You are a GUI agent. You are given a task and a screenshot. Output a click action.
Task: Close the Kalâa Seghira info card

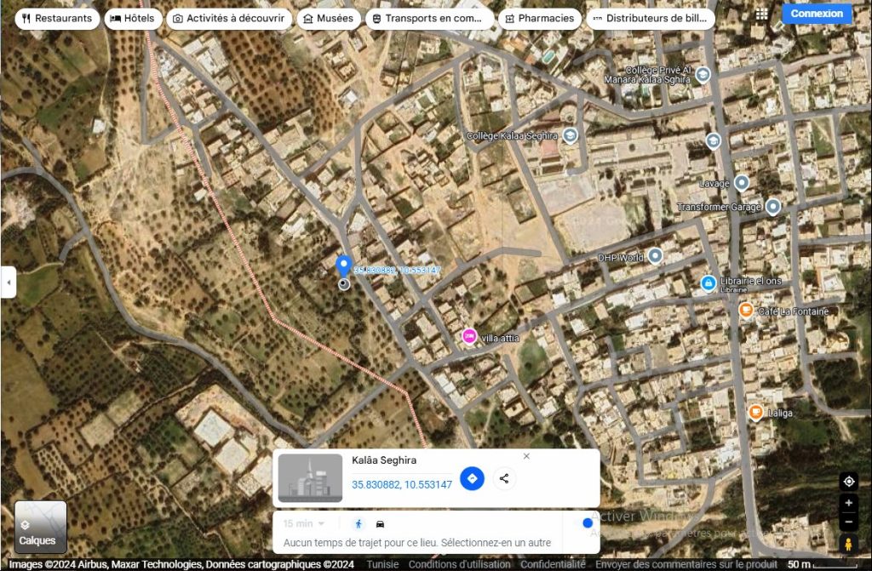(526, 456)
